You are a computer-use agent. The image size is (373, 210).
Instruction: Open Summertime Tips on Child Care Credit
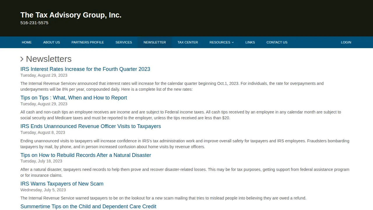pos(88,206)
